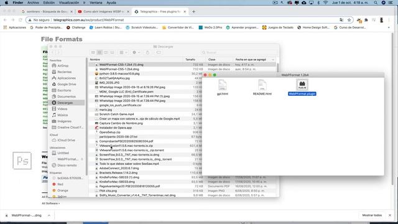Open Spotlight search in menu bar
This screenshot has height=224, width=398.
(x=376, y=2)
